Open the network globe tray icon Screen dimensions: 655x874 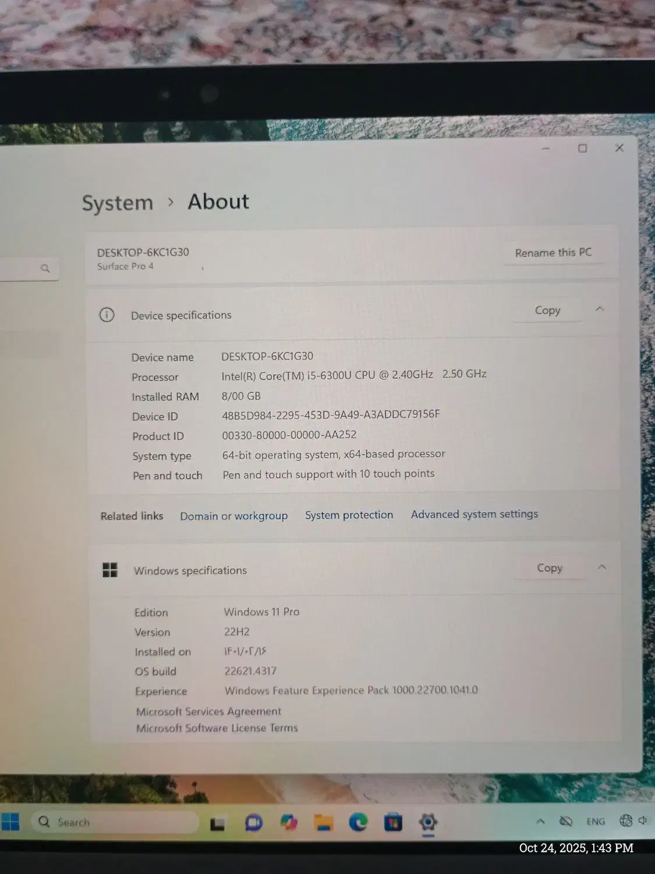pyautogui.click(x=626, y=820)
